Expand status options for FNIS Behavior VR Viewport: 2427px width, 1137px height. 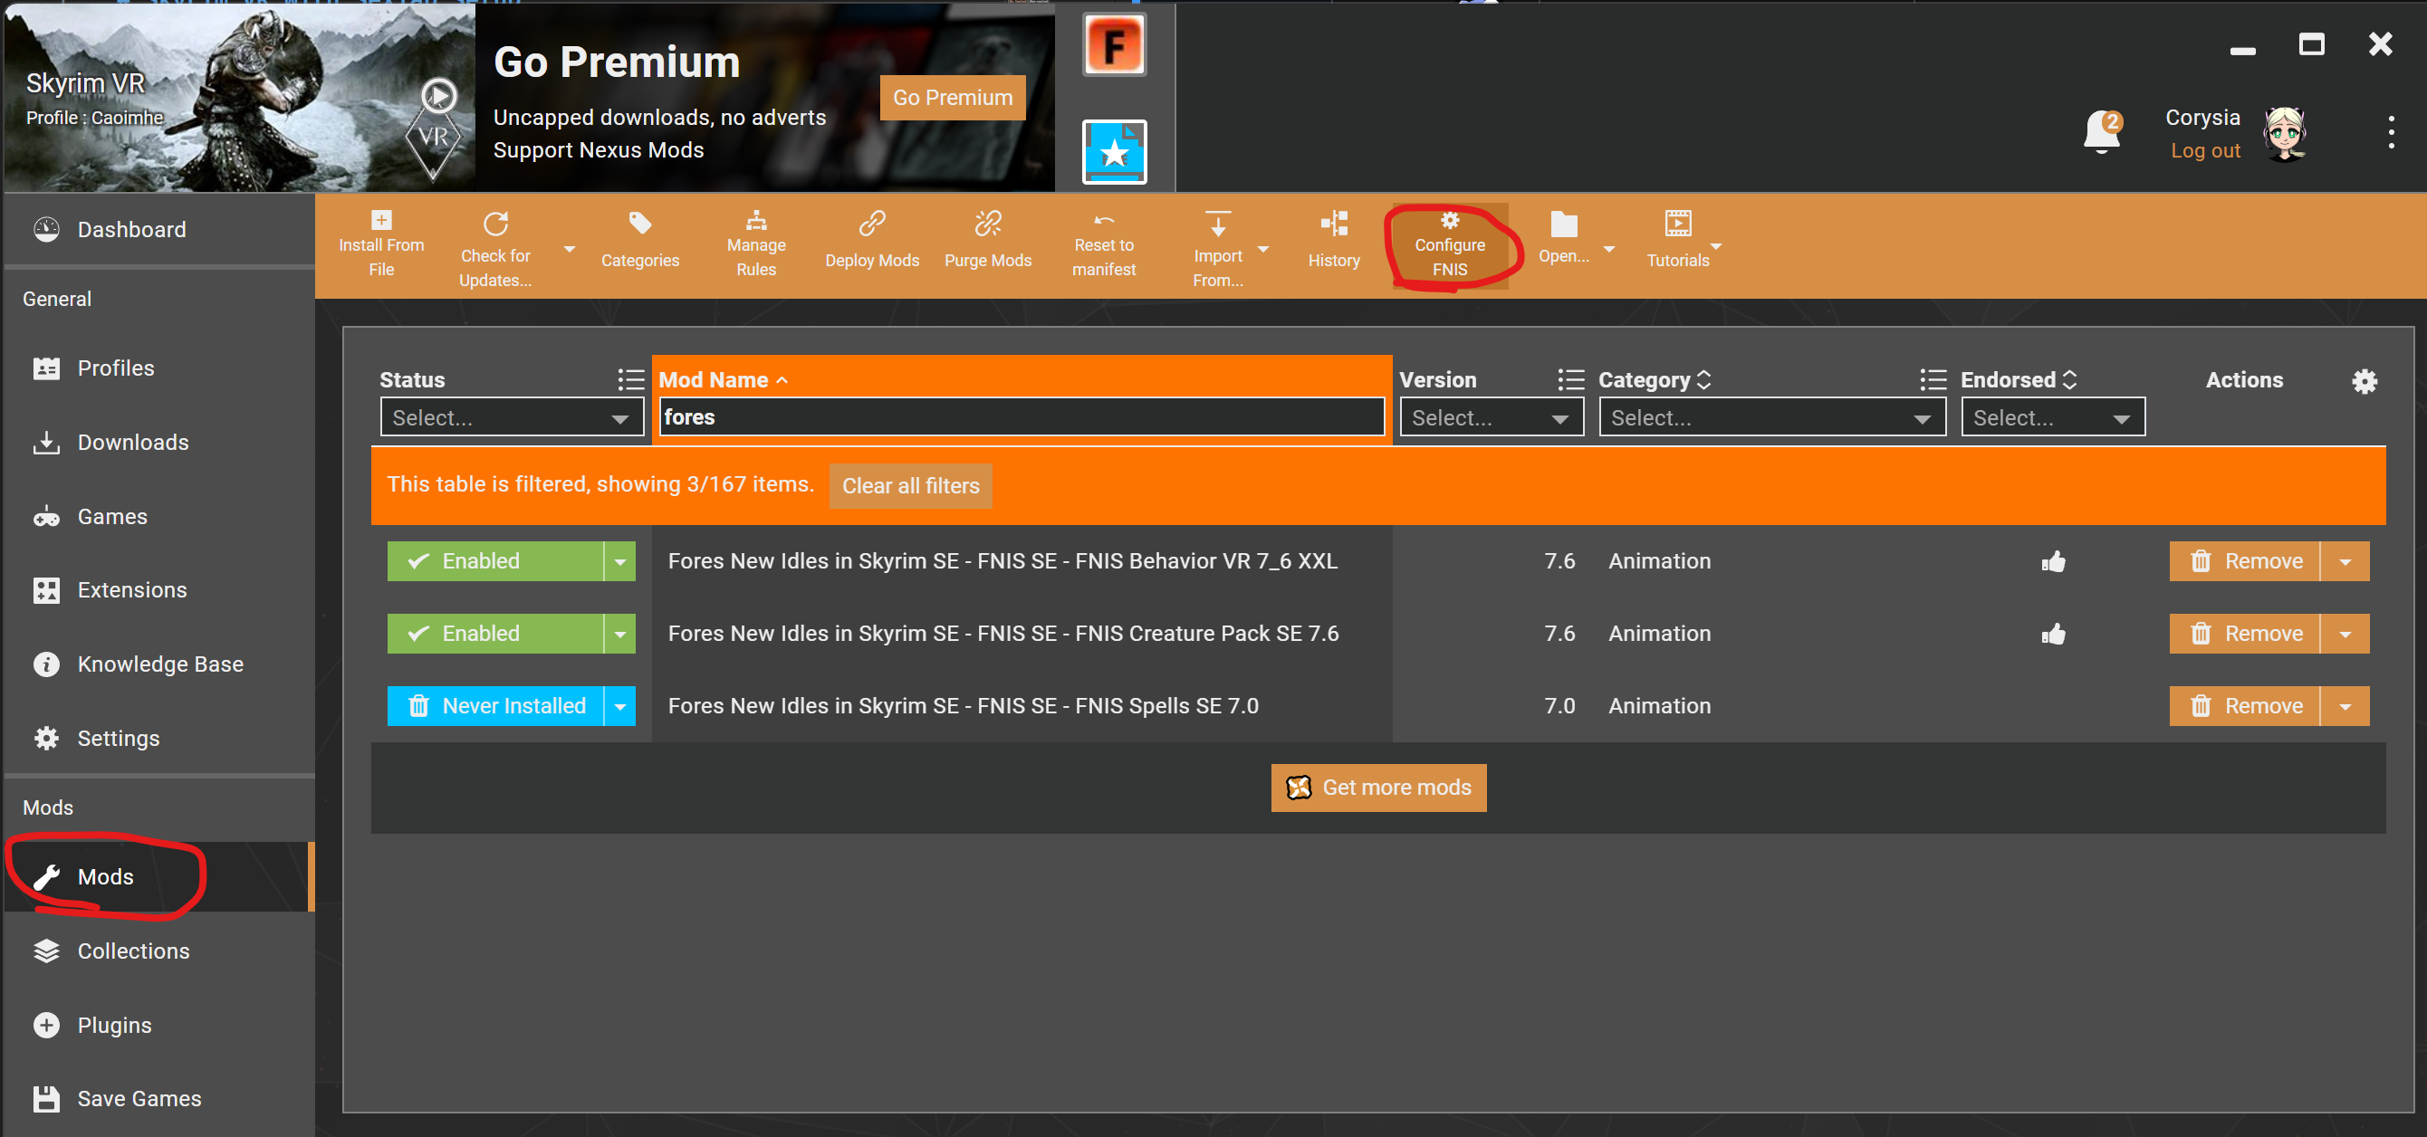coord(620,561)
